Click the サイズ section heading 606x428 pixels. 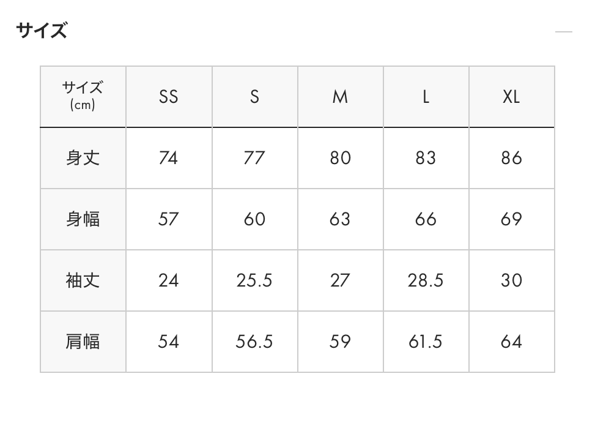[x=42, y=31]
